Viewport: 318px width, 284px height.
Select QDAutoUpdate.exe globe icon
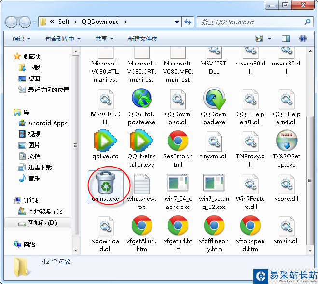click(x=141, y=98)
